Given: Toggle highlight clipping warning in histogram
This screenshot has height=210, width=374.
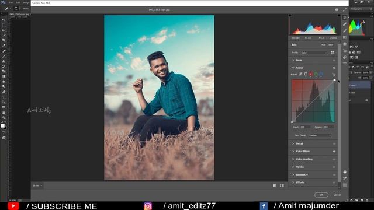Looking at the screenshot, I should [339, 16].
